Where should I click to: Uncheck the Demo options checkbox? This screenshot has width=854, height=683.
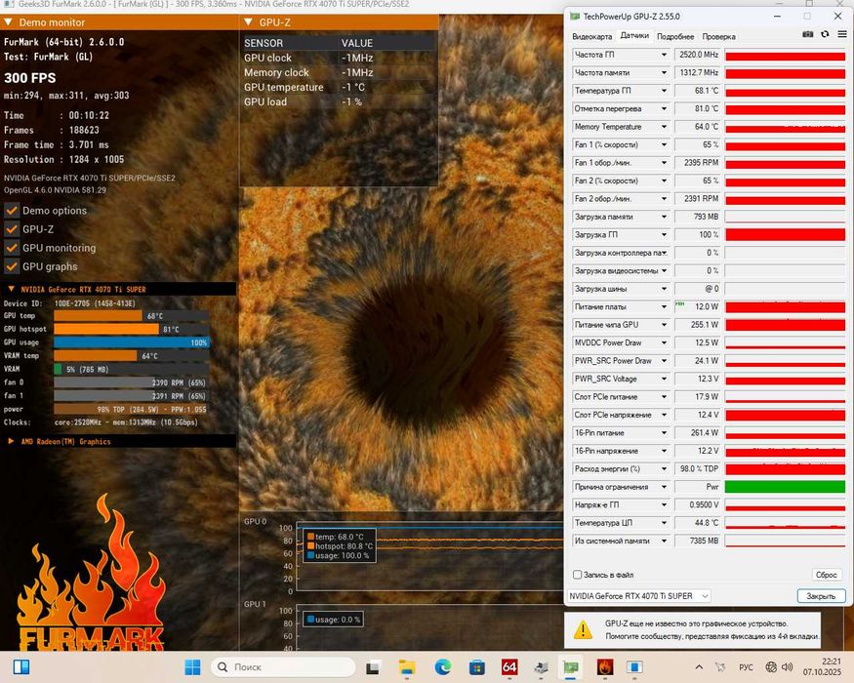pyautogui.click(x=12, y=210)
